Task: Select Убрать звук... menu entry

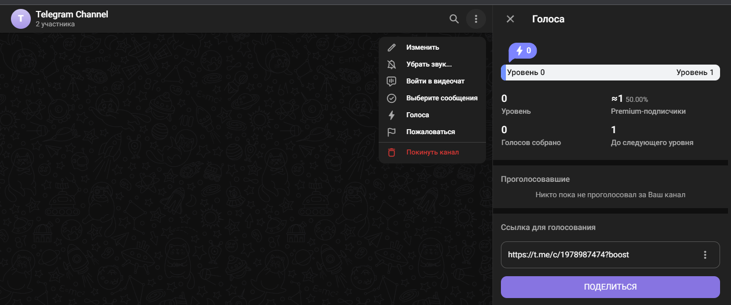Action: pos(432,65)
